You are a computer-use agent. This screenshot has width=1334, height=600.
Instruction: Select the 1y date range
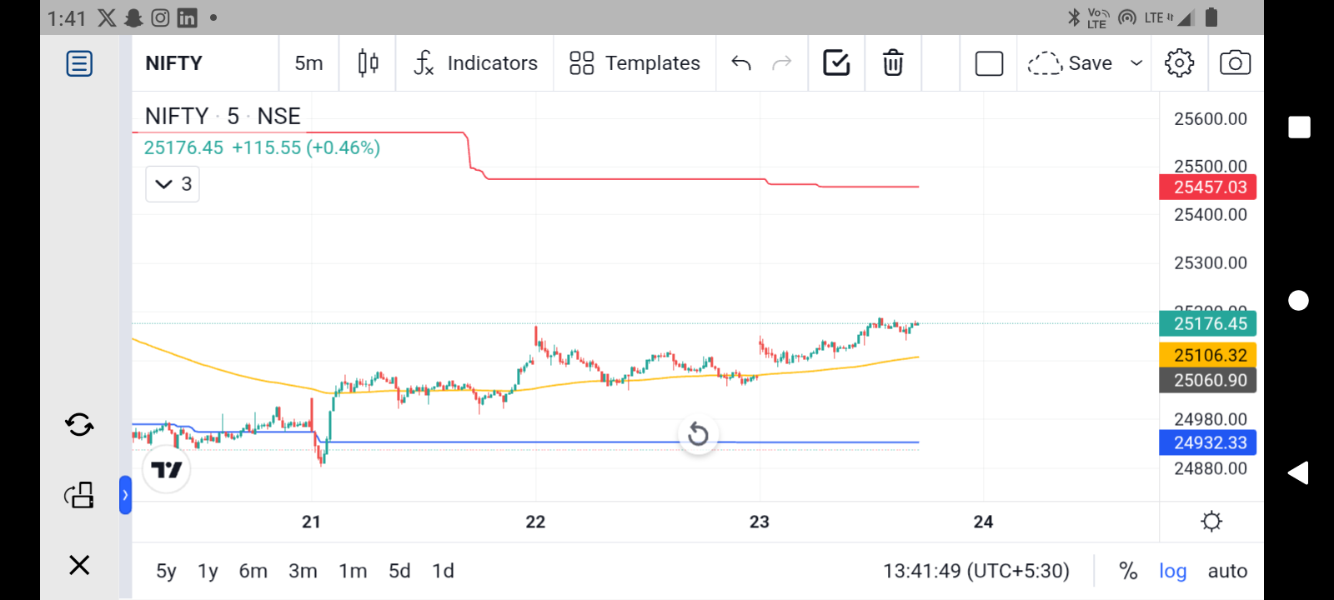[208, 571]
